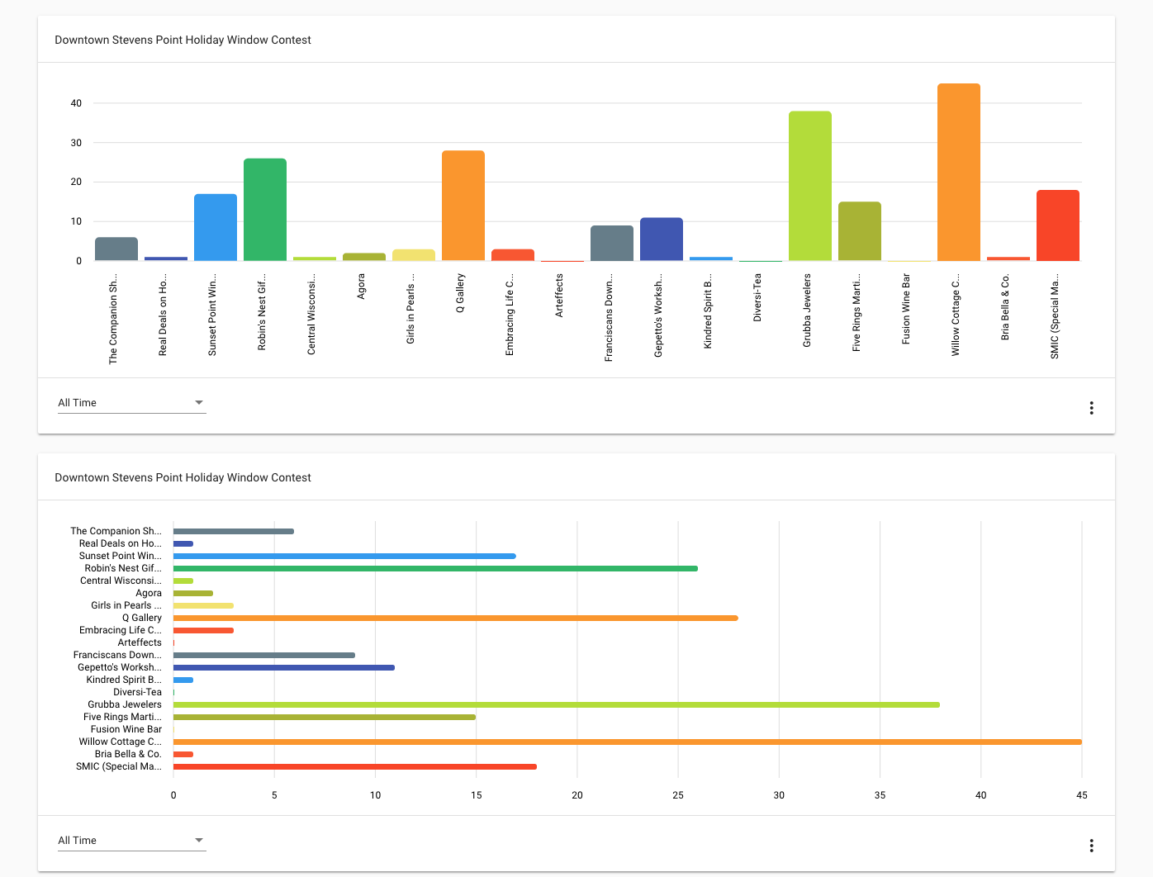
Task: Click the Kindred Spirit B... label below the column chart
Action: 708,311
